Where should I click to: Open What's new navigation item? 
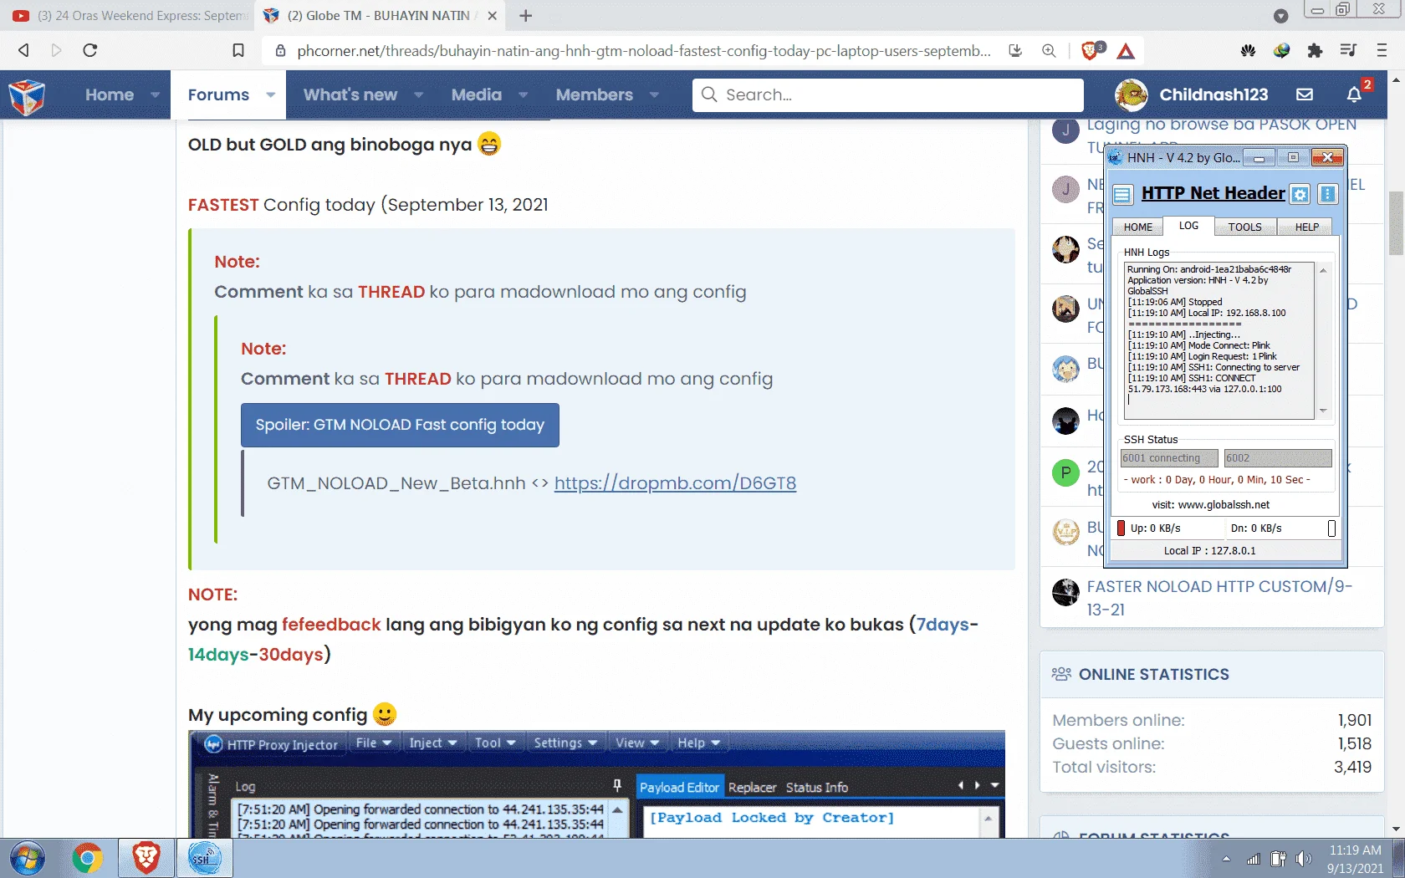click(x=350, y=94)
